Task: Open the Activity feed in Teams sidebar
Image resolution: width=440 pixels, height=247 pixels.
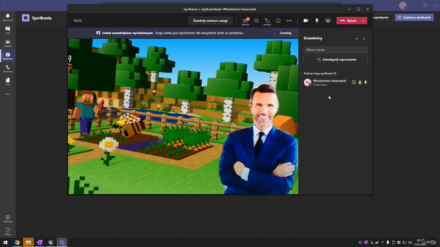Action: point(8,17)
